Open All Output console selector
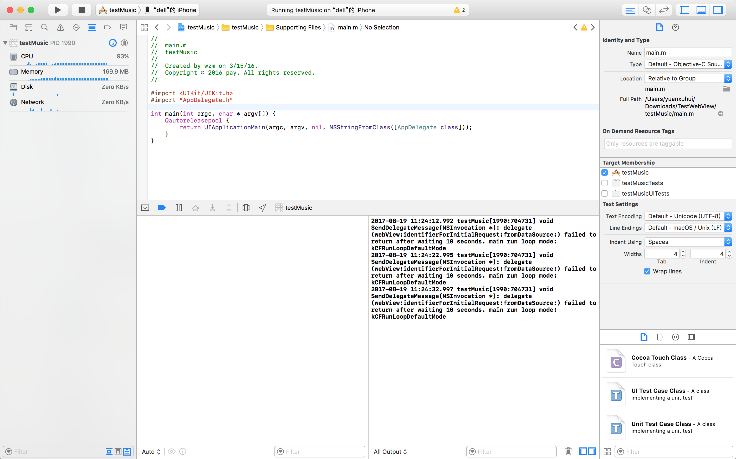This screenshot has height=459, width=736. [x=390, y=451]
